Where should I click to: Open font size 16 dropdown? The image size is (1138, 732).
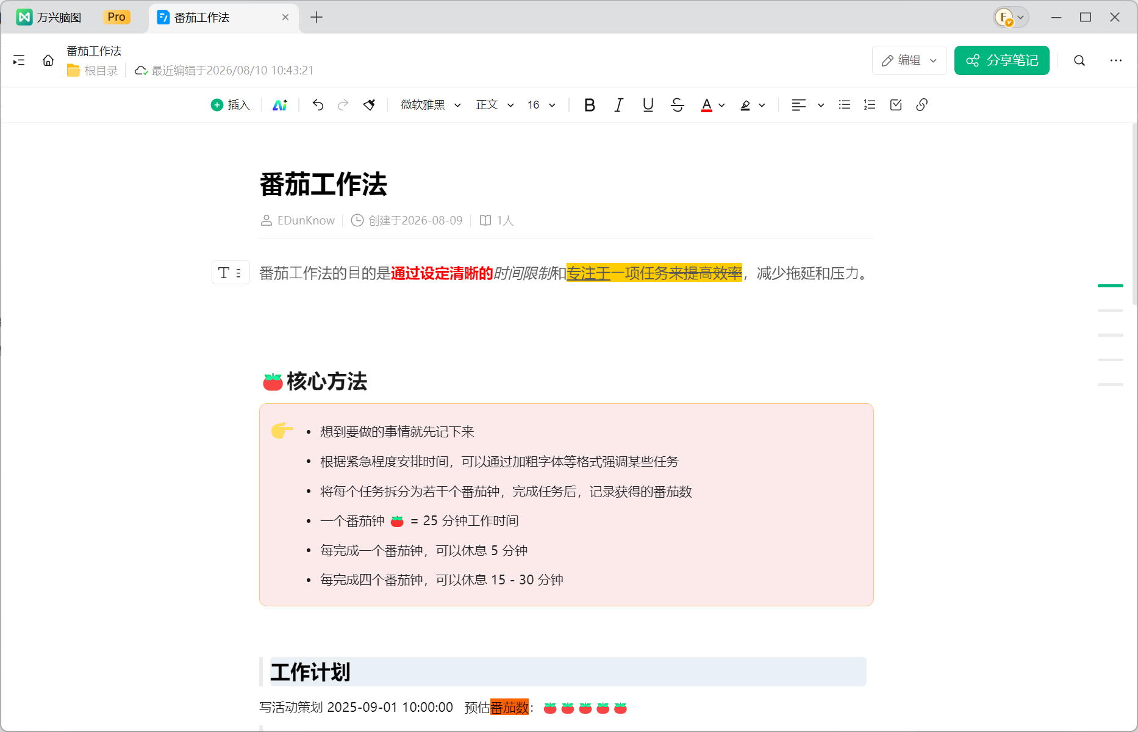coord(542,105)
